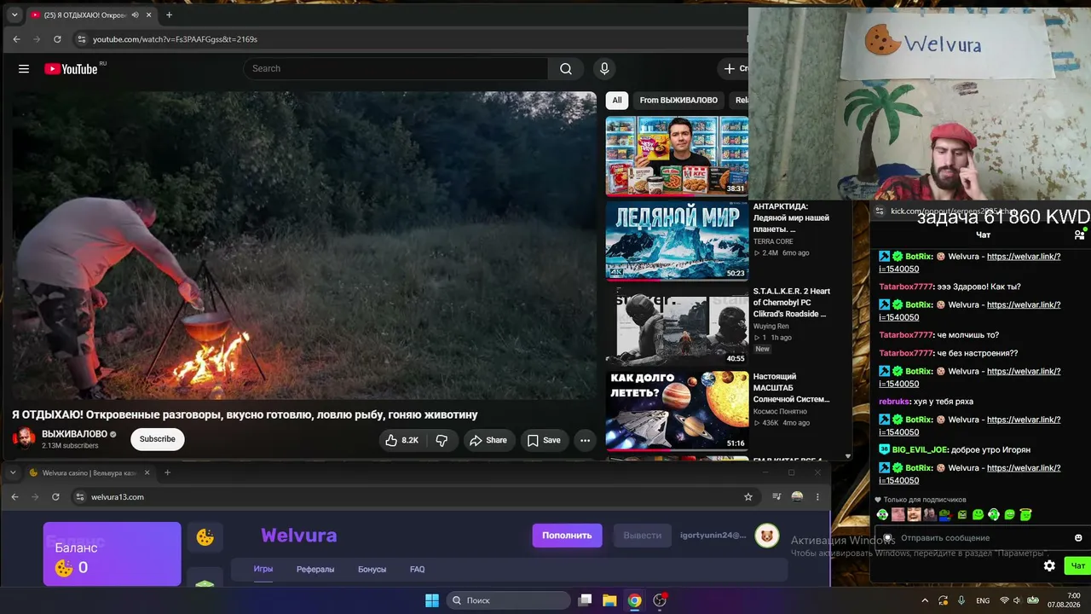The image size is (1091, 614).
Task: Click the taskbar Поиск search box
Action: pyautogui.click(x=509, y=600)
